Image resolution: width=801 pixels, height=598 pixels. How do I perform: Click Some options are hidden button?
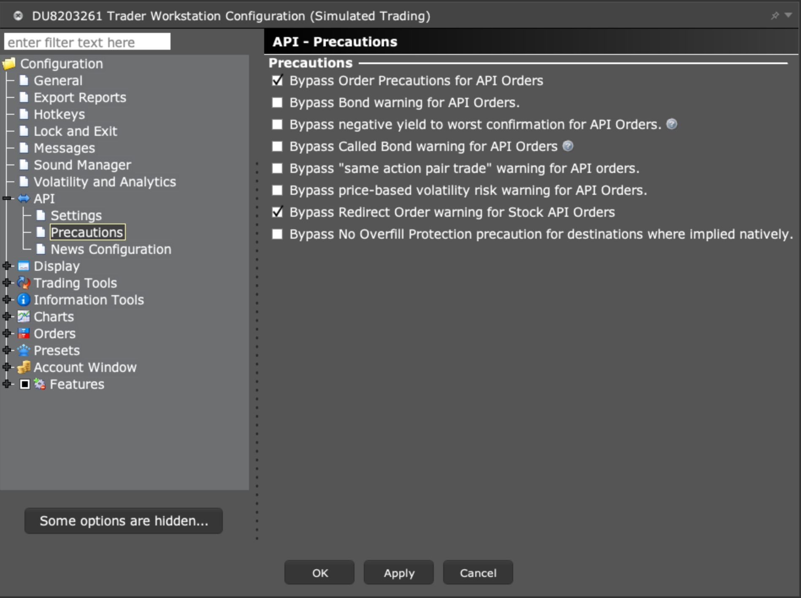(x=124, y=521)
